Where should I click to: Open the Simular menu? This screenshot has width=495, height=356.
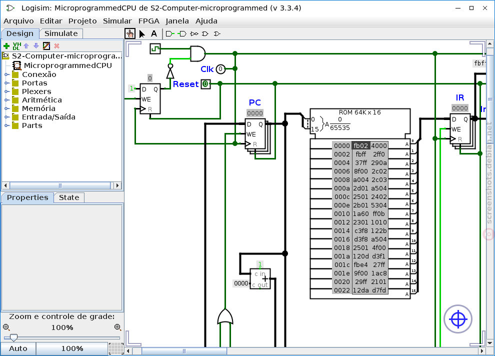coord(117,21)
